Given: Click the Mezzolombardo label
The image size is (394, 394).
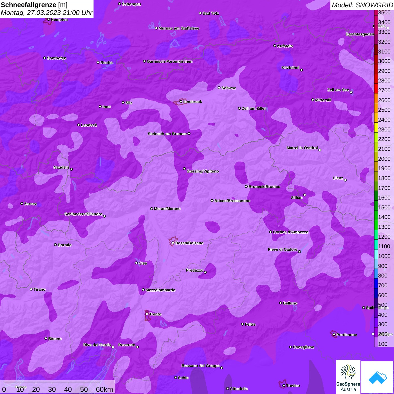Looking at the screenshot, I should pos(160,290).
